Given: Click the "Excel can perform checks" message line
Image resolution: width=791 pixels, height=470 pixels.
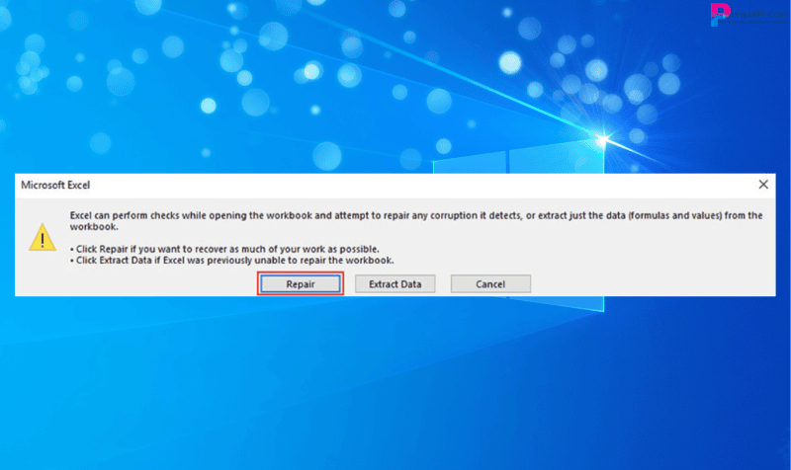Looking at the screenshot, I should coord(395,214).
